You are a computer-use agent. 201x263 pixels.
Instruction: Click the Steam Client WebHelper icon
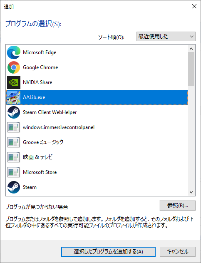click(x=14, y=112)
